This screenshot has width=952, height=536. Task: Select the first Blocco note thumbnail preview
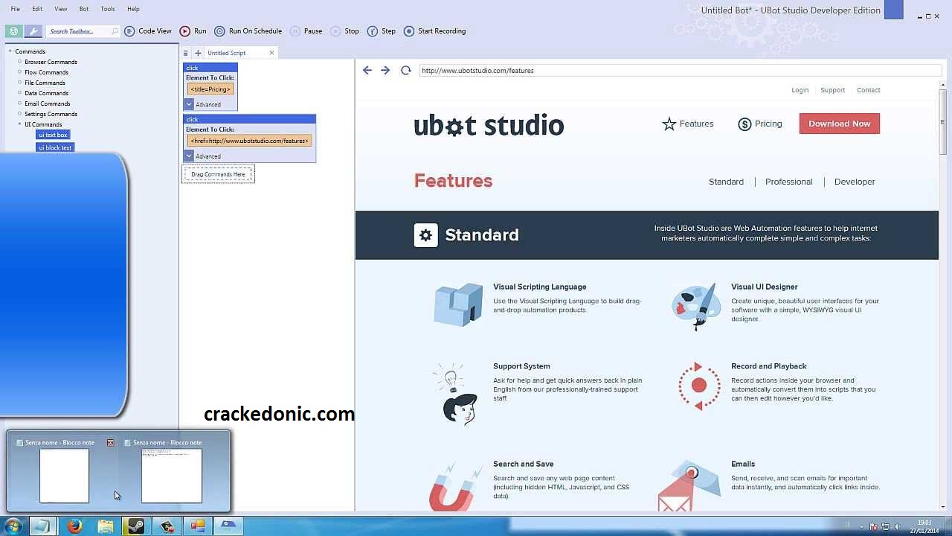pyautogui.click(x=64, y=476)
